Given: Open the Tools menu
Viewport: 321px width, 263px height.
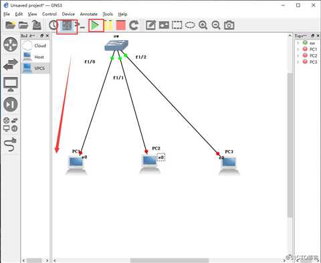Looking at the screenshot, I should click(x=108, y=14).
